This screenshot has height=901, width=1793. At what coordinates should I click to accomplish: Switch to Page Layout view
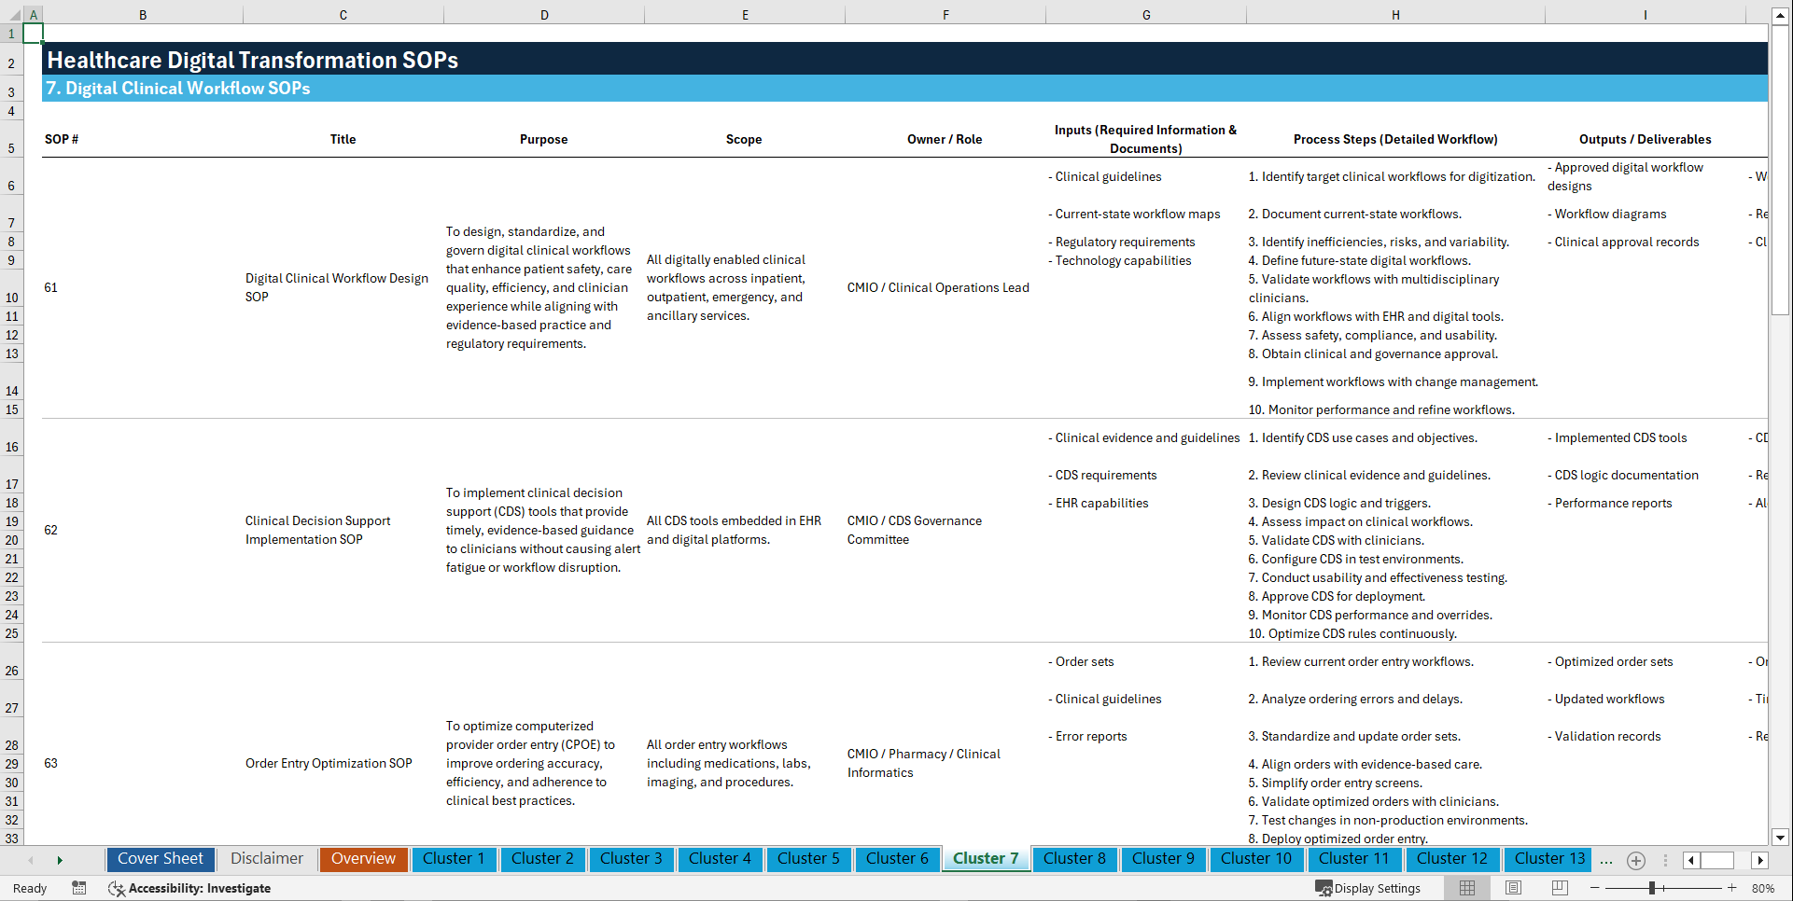coord(1512,888)
